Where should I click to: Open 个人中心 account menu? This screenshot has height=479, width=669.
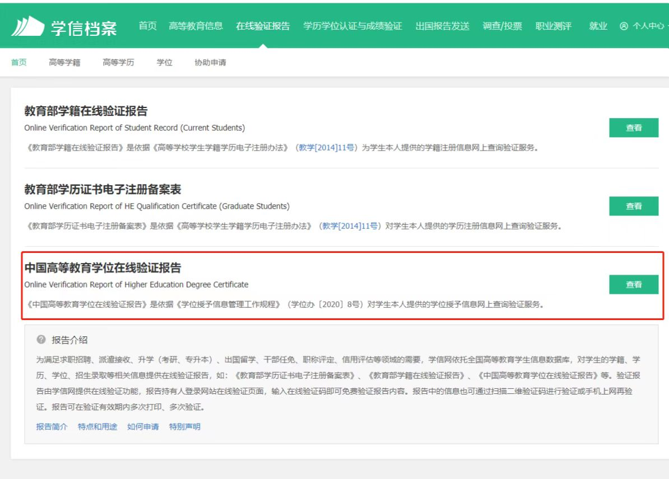tap(648, 26)
